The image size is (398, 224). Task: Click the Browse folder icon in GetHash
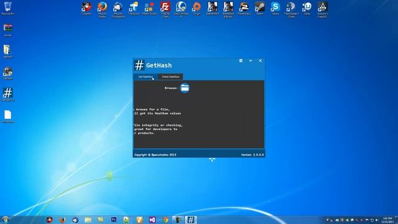pyautogui.click(x=185, y=88)
